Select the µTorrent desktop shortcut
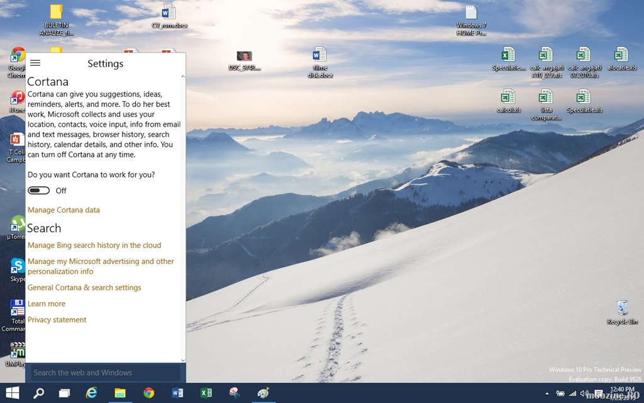 coord(16,227)
